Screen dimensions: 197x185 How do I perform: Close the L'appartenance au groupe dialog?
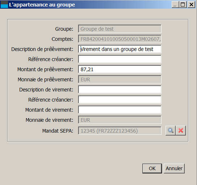click(x=191, y=5)
